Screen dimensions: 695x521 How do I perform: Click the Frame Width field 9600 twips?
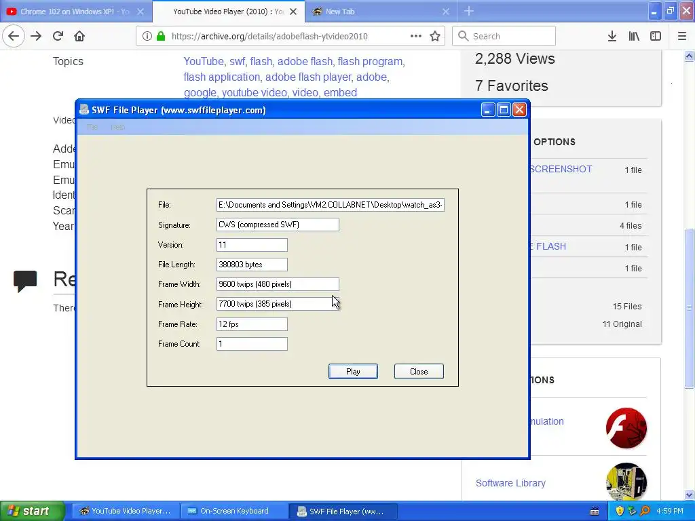(x=278, y=284)
